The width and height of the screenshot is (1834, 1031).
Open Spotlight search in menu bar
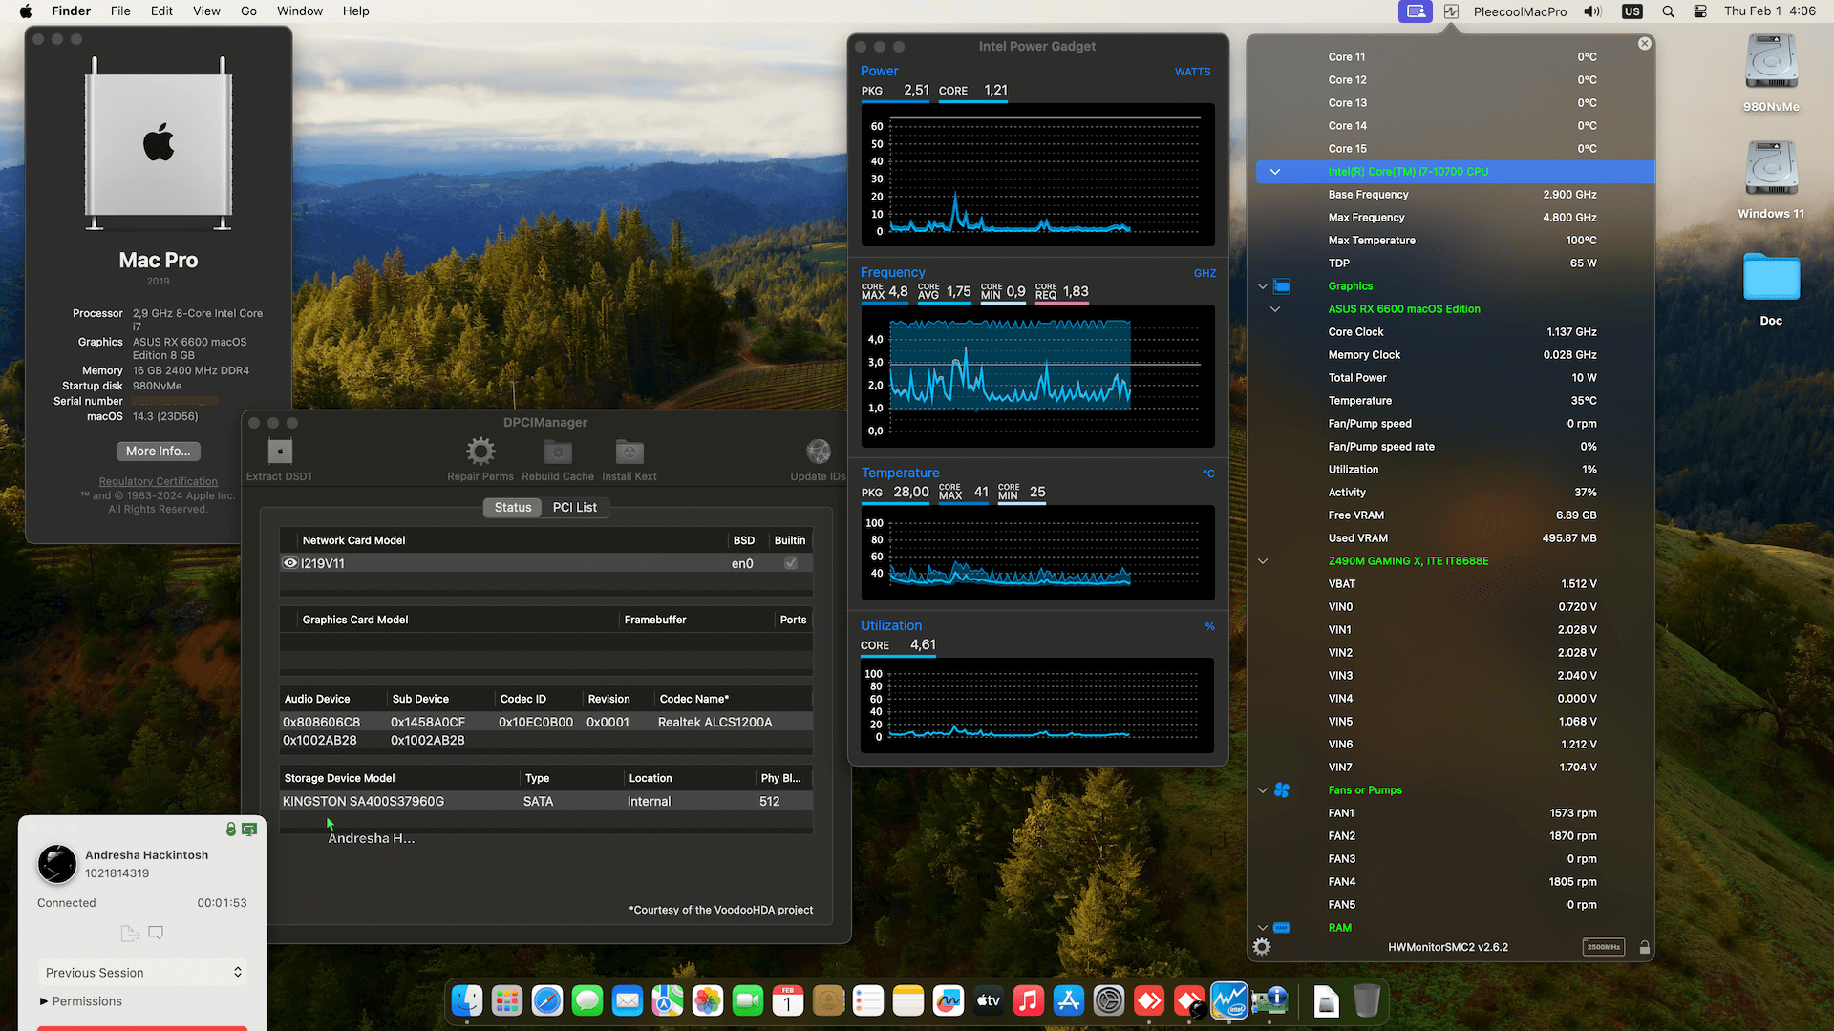point(1668,11)
